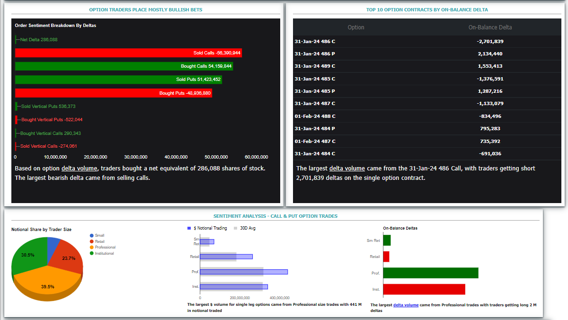This screenshot has height=320, width=568.
Task: Click the Notional Share by Trader Size title
Action: [x=41, y=229]
